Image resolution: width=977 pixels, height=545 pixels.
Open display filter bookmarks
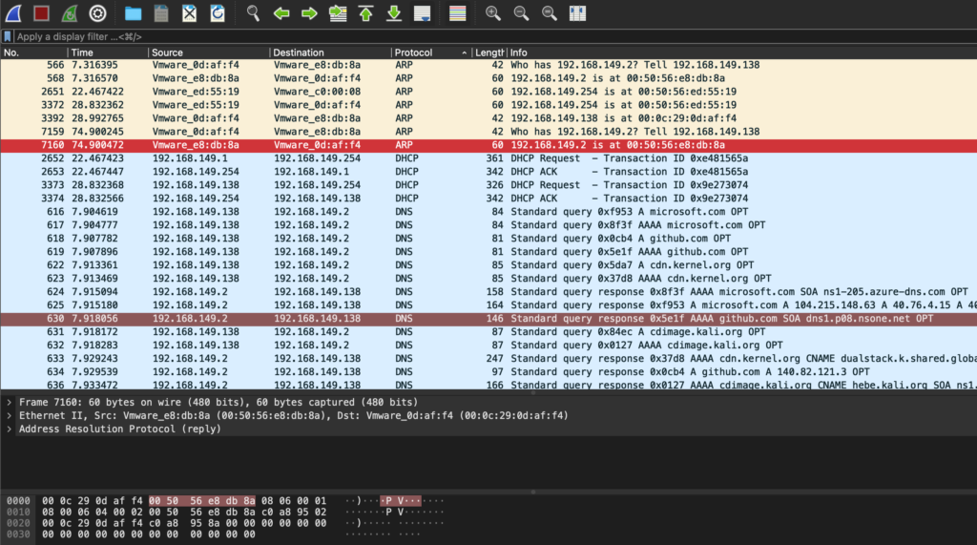pos(8,37)
